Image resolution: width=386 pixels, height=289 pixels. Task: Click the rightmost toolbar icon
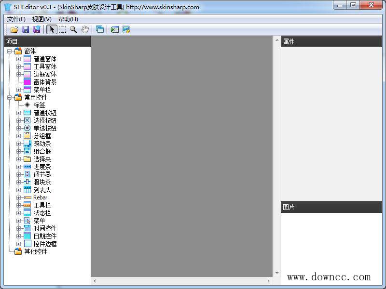126,29
